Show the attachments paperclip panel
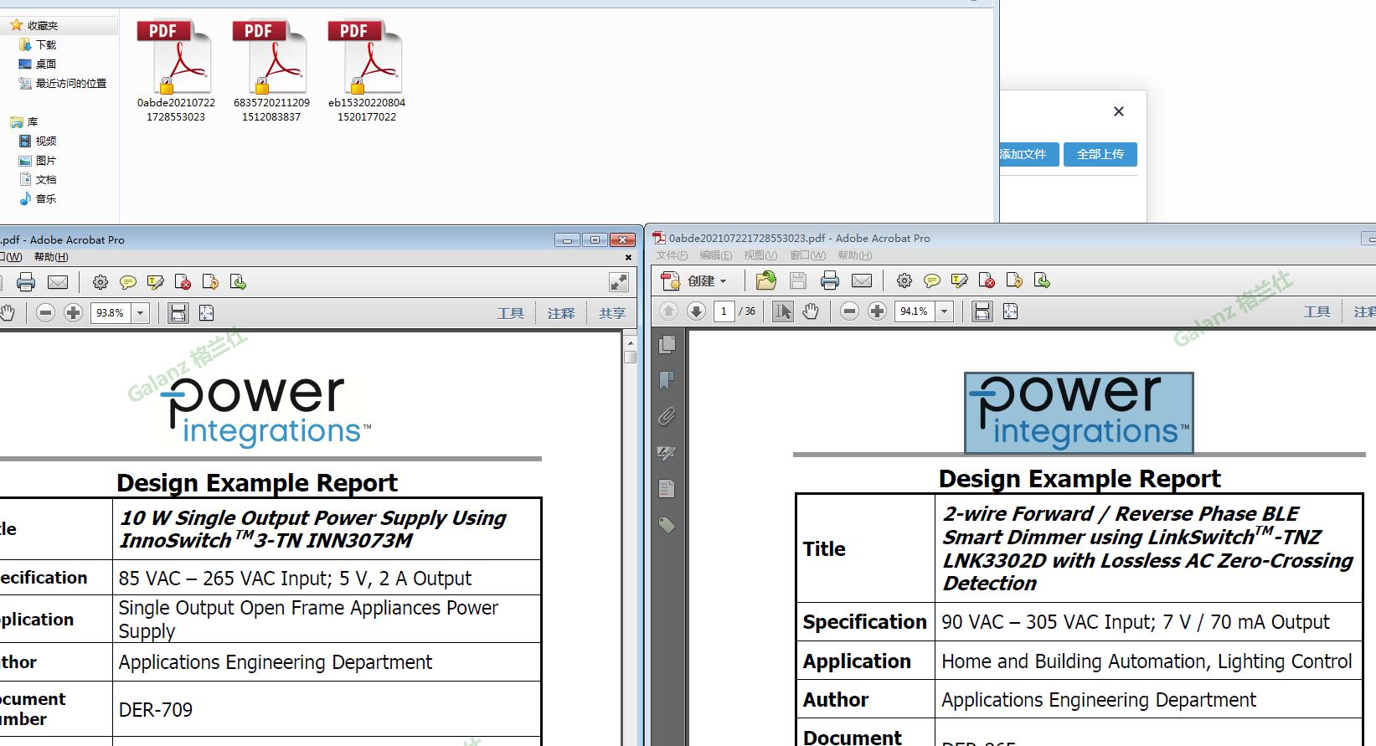The width and height of the screenshot is (1376, 746). point(667,416)
